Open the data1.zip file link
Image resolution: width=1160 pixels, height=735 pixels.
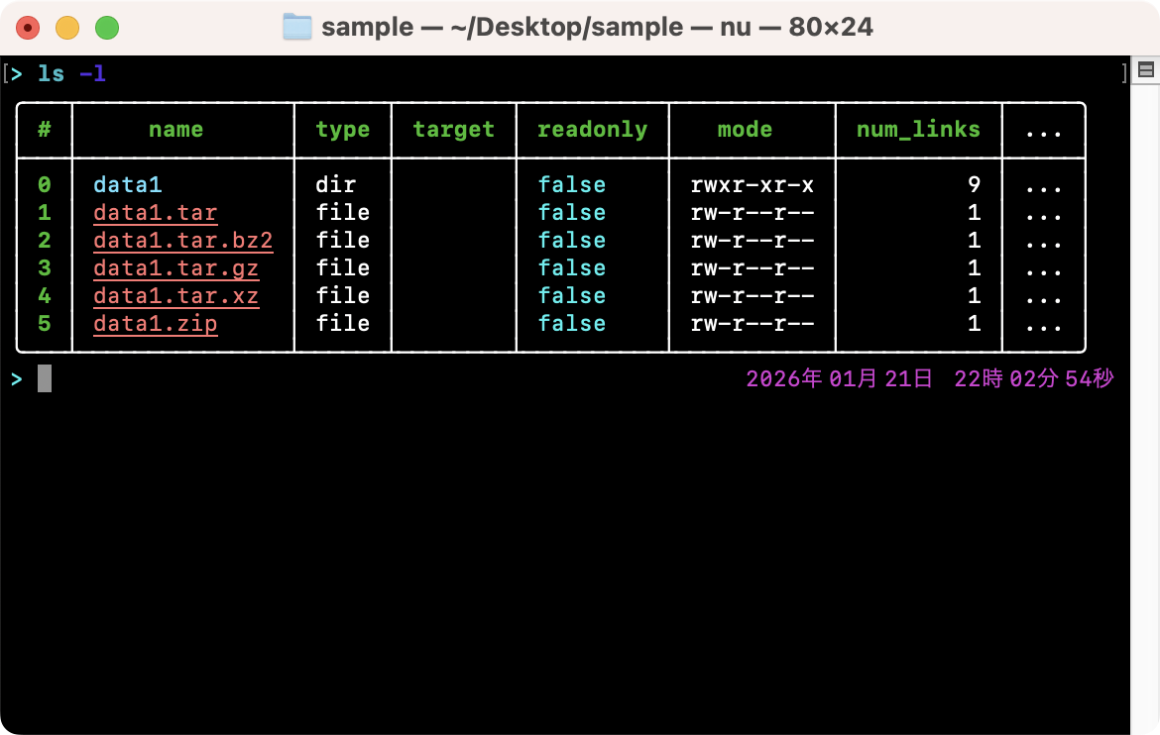pyautogui.click(x=155, y=323)
